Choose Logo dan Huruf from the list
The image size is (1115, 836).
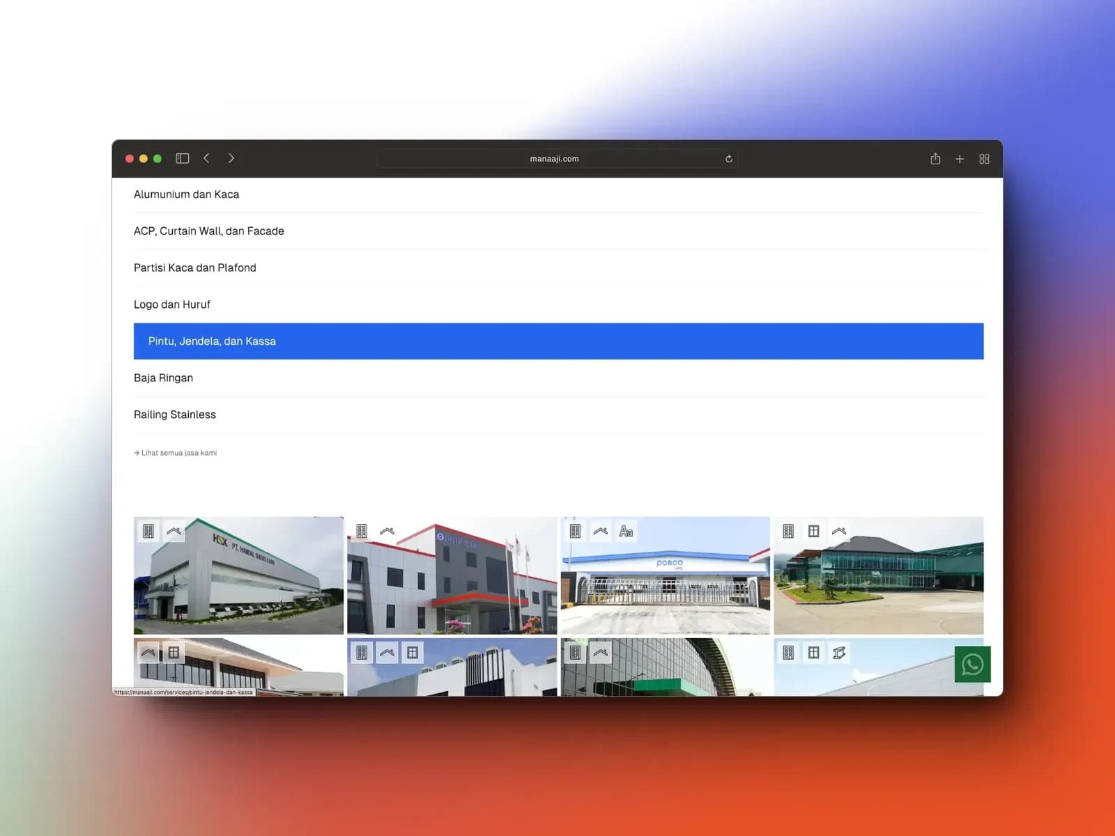[x=171, y=304]
